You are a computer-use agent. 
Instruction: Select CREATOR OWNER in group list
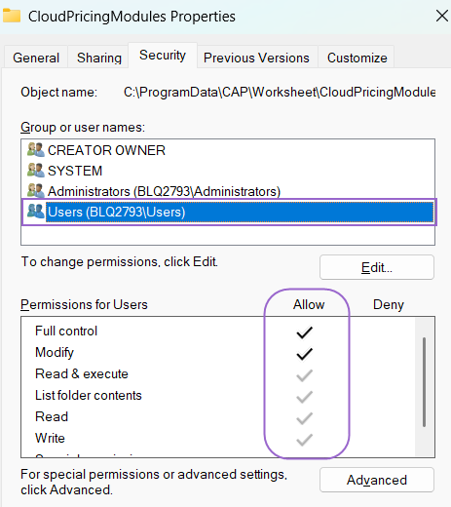[x=228, y=150]
